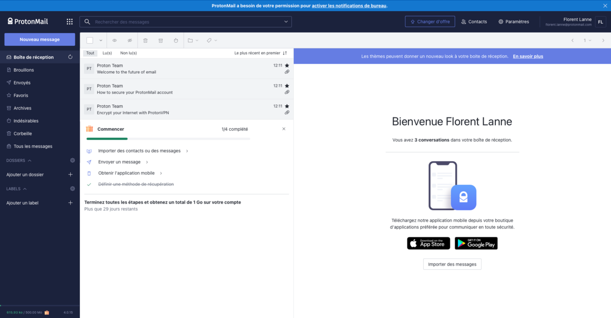611x318 pixels.
Task: Open folder settings gear beside DOSSIERS
Action: pyautogui.click(x=72, y=160)
